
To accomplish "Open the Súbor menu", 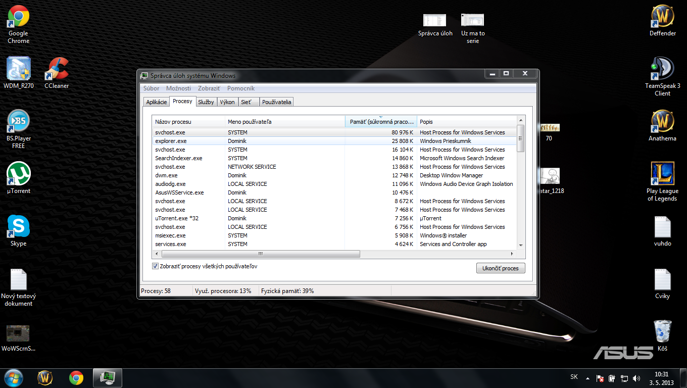I will click(151, 88).
